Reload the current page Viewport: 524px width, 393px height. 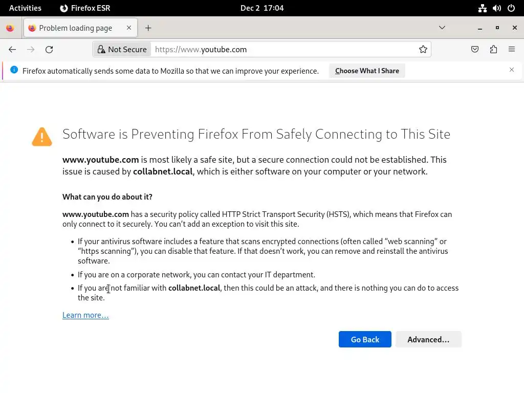click(49, 50)
